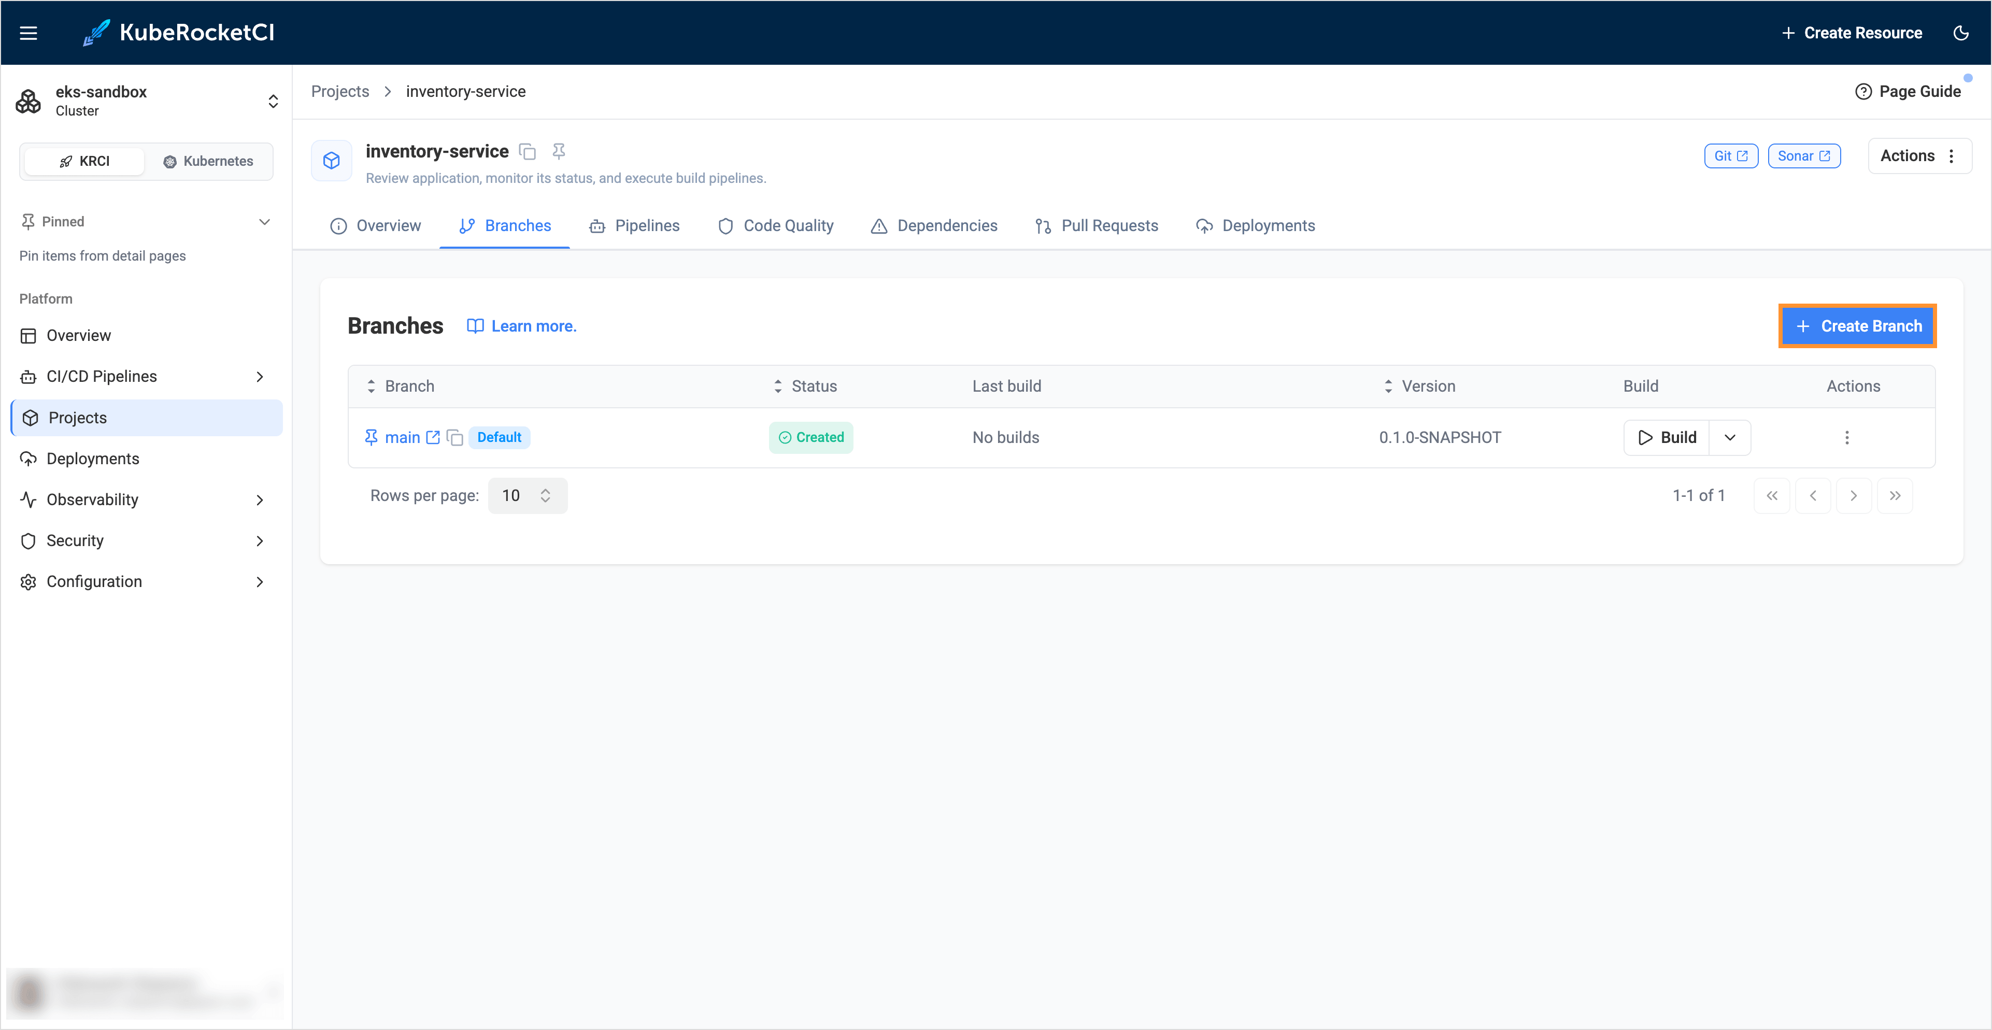Viewport: 1992px width, 1030px height.
Task: Click the Created status badge
Action: tap(810, 438)
